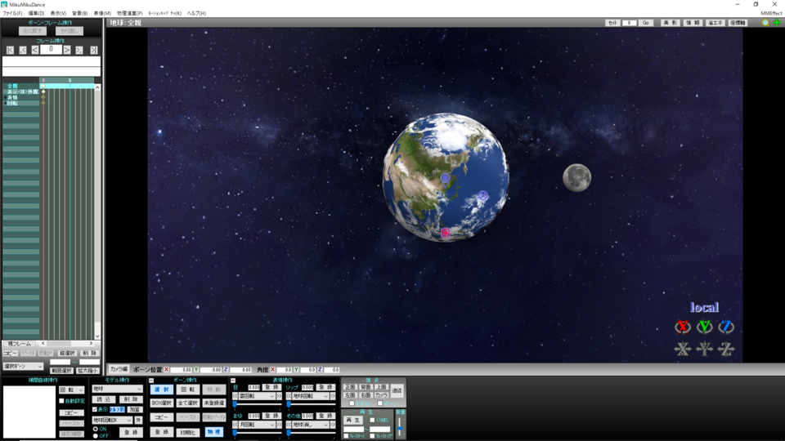Jump to the first frame
This screenshot has width=785, height=441.
click(10, 50)
